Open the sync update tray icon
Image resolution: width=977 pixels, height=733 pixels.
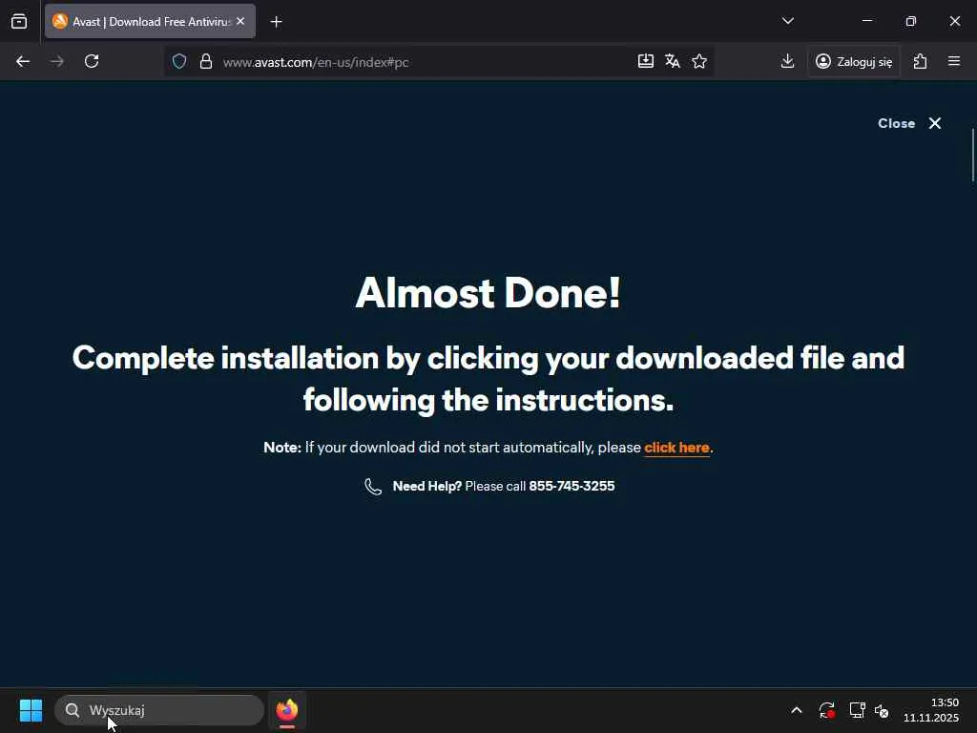pyautogui.click(x=827, y=710)
